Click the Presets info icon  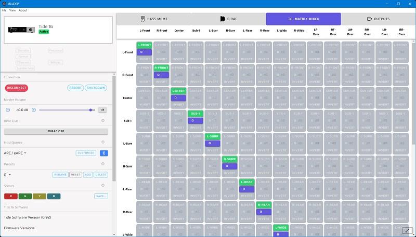pyautogui.click(x=103, y=164)
